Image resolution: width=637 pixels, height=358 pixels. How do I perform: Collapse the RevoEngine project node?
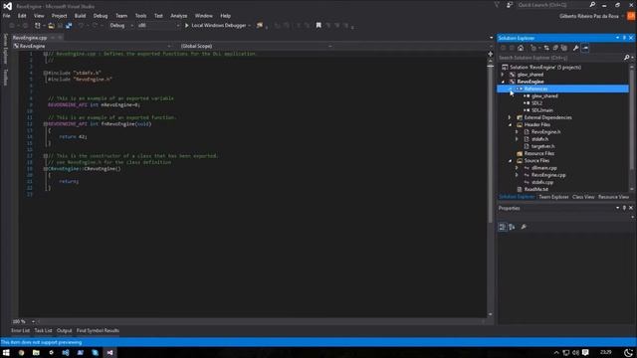pos(503,82)
